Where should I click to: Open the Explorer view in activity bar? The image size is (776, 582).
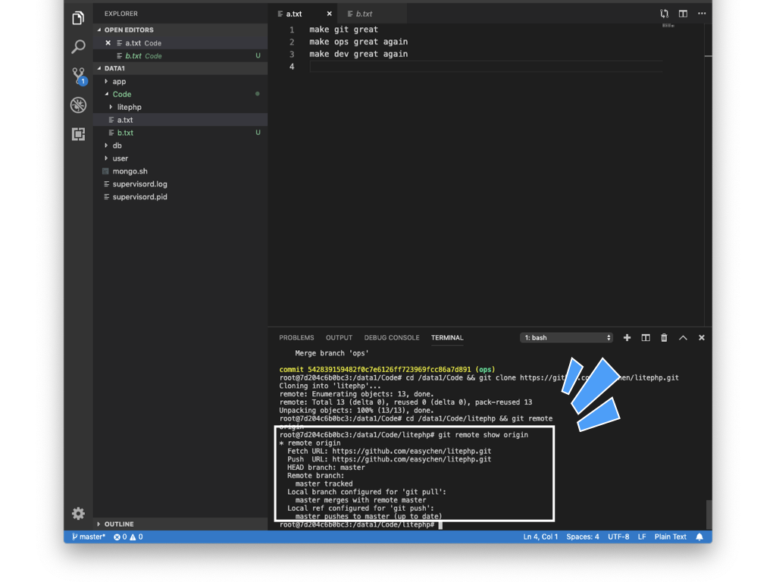click(78, 18)
